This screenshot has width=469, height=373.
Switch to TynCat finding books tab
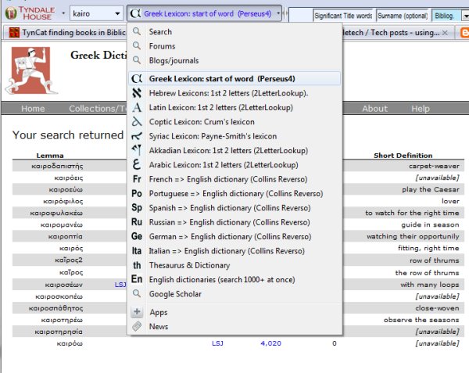tap(67, 32)
